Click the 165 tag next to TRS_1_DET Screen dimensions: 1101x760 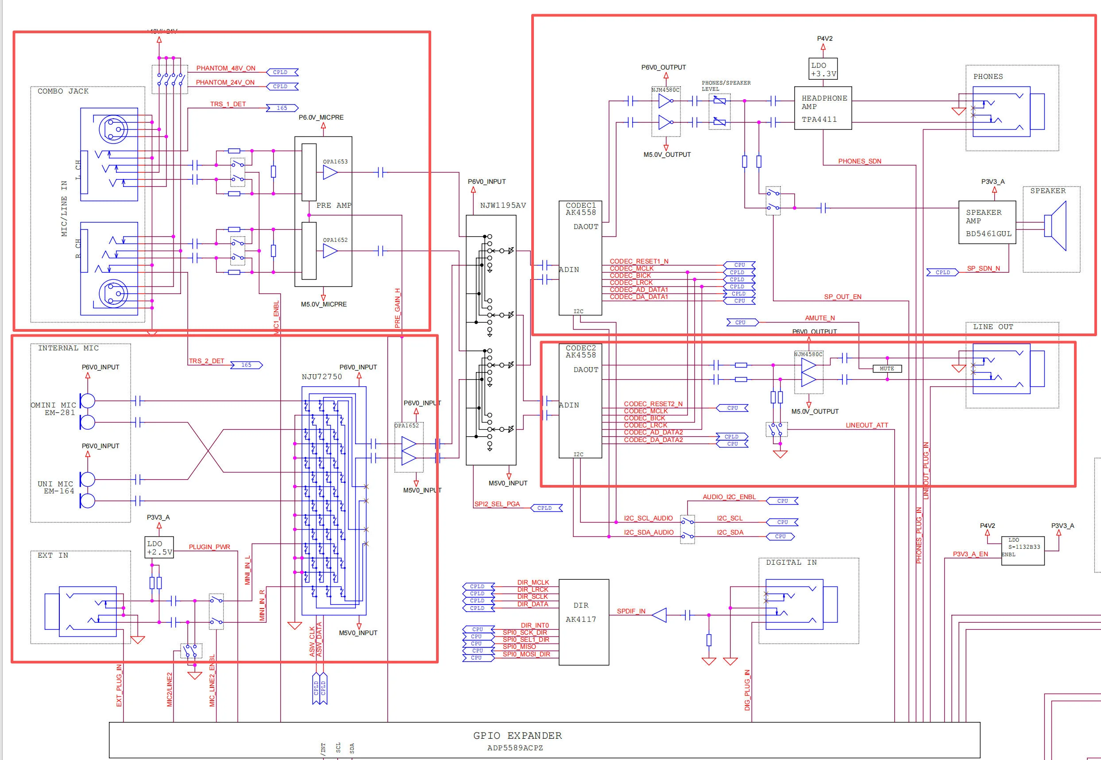[282, 108]
